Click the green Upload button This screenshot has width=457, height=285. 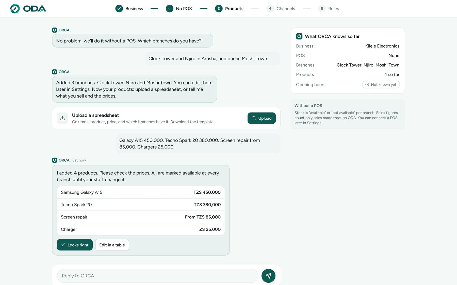coord(262,118)
